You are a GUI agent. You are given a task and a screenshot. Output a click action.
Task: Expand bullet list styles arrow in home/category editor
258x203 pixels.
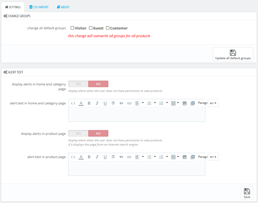[155, 103]
